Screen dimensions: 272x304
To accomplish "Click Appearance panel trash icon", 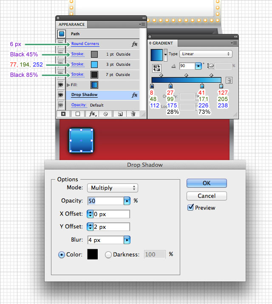I will coord(133,114).
